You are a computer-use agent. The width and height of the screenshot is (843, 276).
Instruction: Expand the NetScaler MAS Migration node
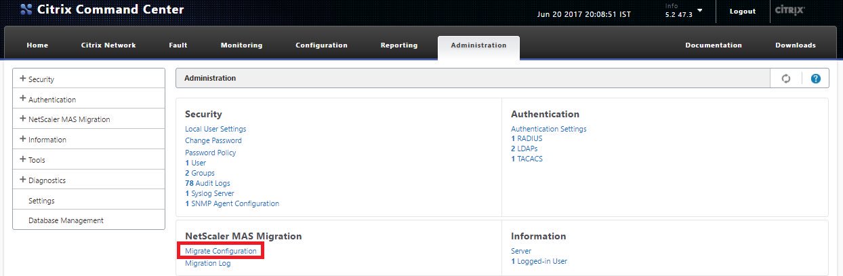pos(23,119)
